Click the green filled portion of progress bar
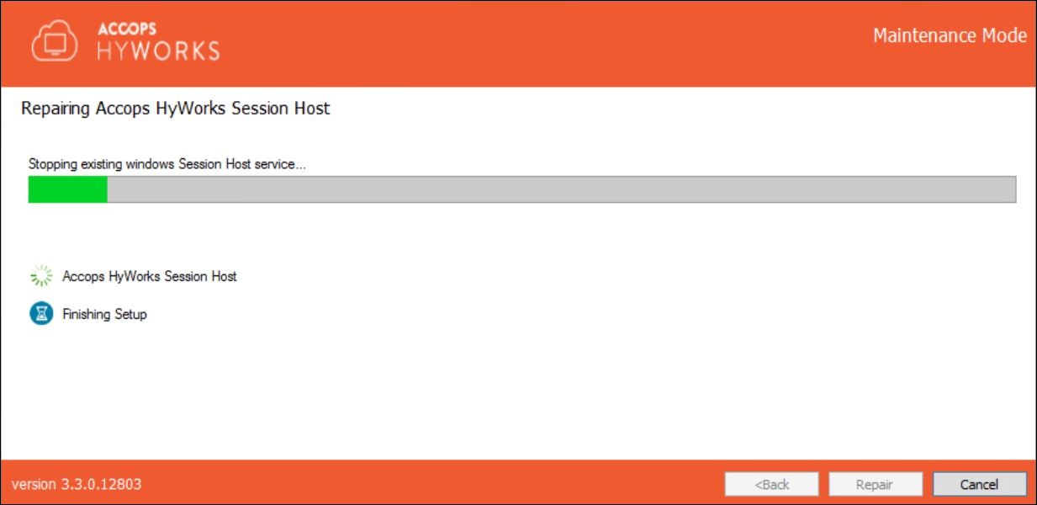This screenshot has width=1037, height=505. (x=67, y=189)
